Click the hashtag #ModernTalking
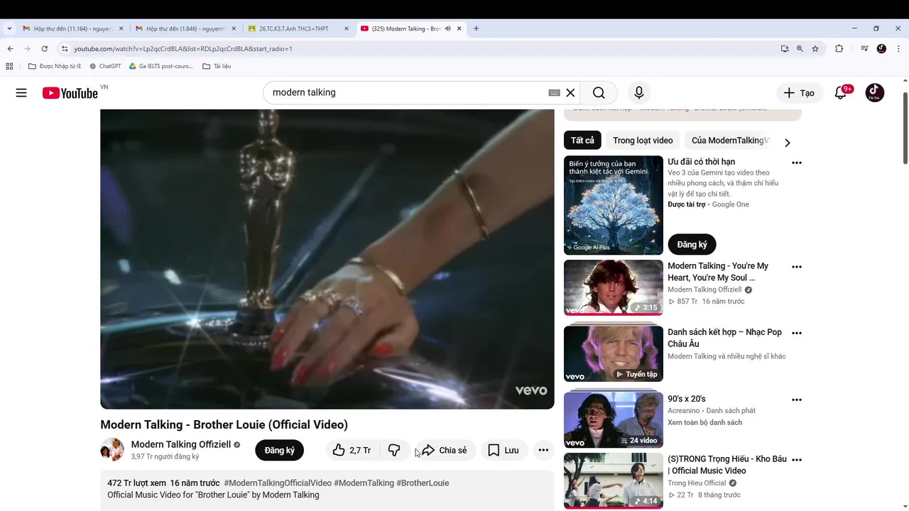Image resolution: width=909 pixels, height=511 pixels. [x=364, y=483]
